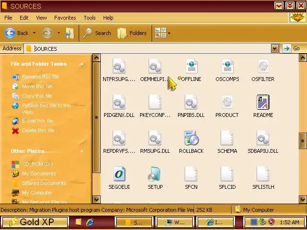Screen dimensions: 307x230
Task: Select the PIDGENX.DLL file icon
Action: click(x=119, y=102)
